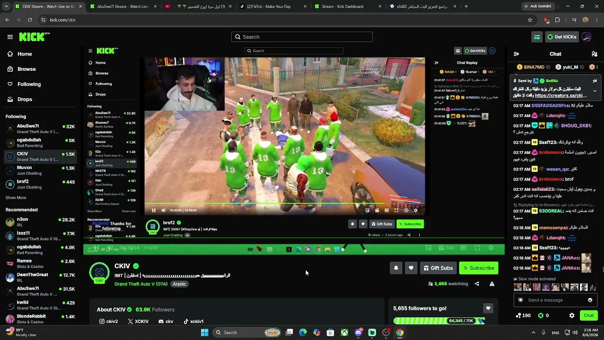Open CKIV's TikTok link xckiv1

[x=193, y=322]
